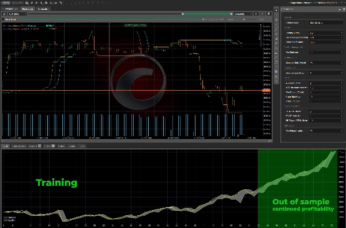Open the Positions tab in bottom panel
The image size is (346, 228).
pos(35,146)
